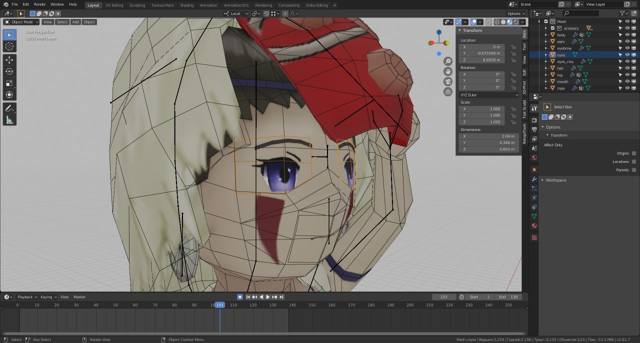Viewport: 640px width, 343px height.
Task: Open the Object Mode dropdown
Action: click(x=21, y=22)
